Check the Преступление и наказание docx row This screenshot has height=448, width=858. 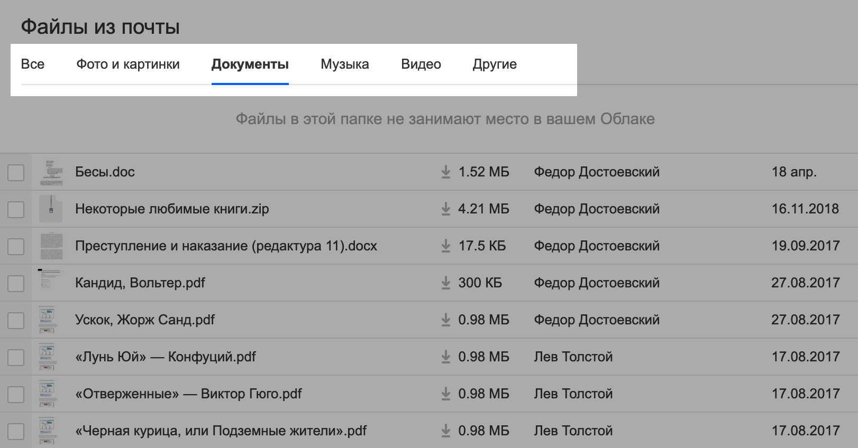(16, 246)
